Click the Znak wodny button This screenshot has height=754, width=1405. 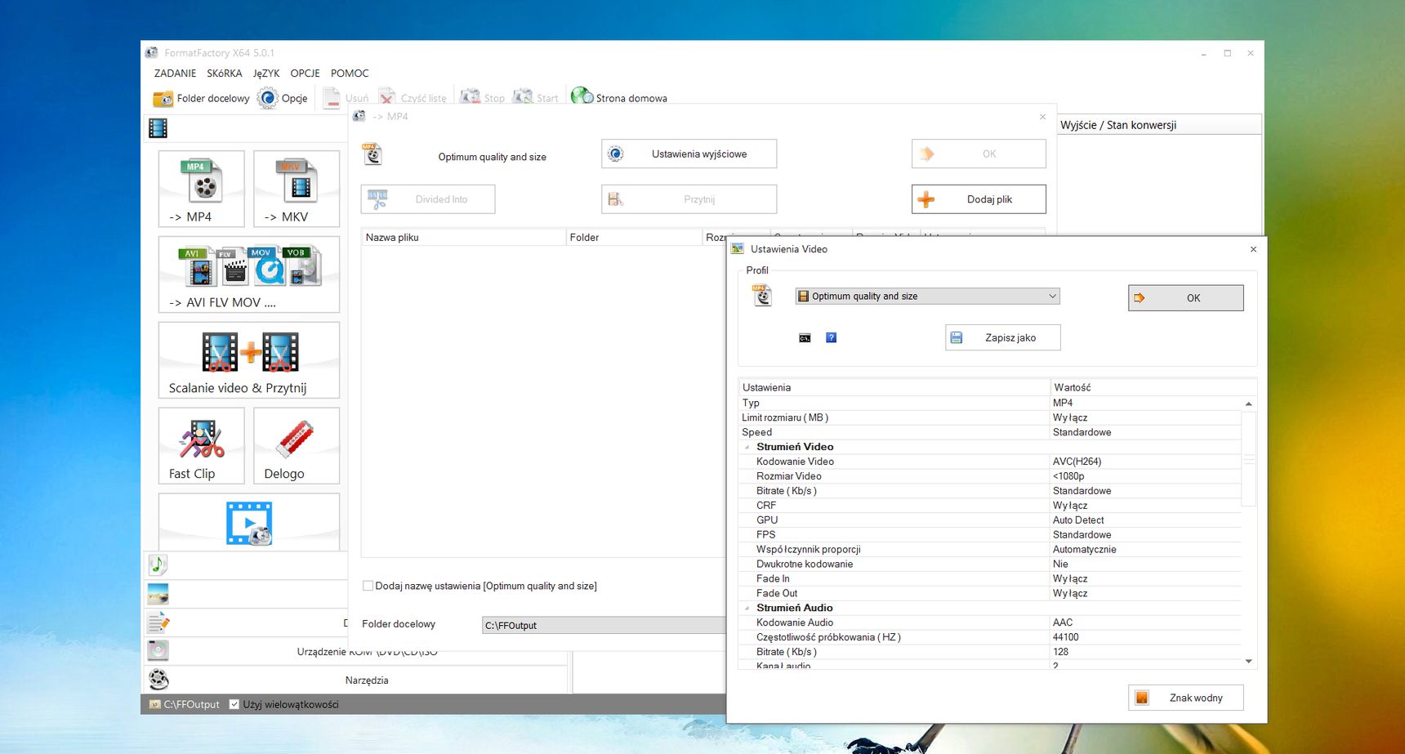click(x=1185, y=698)
